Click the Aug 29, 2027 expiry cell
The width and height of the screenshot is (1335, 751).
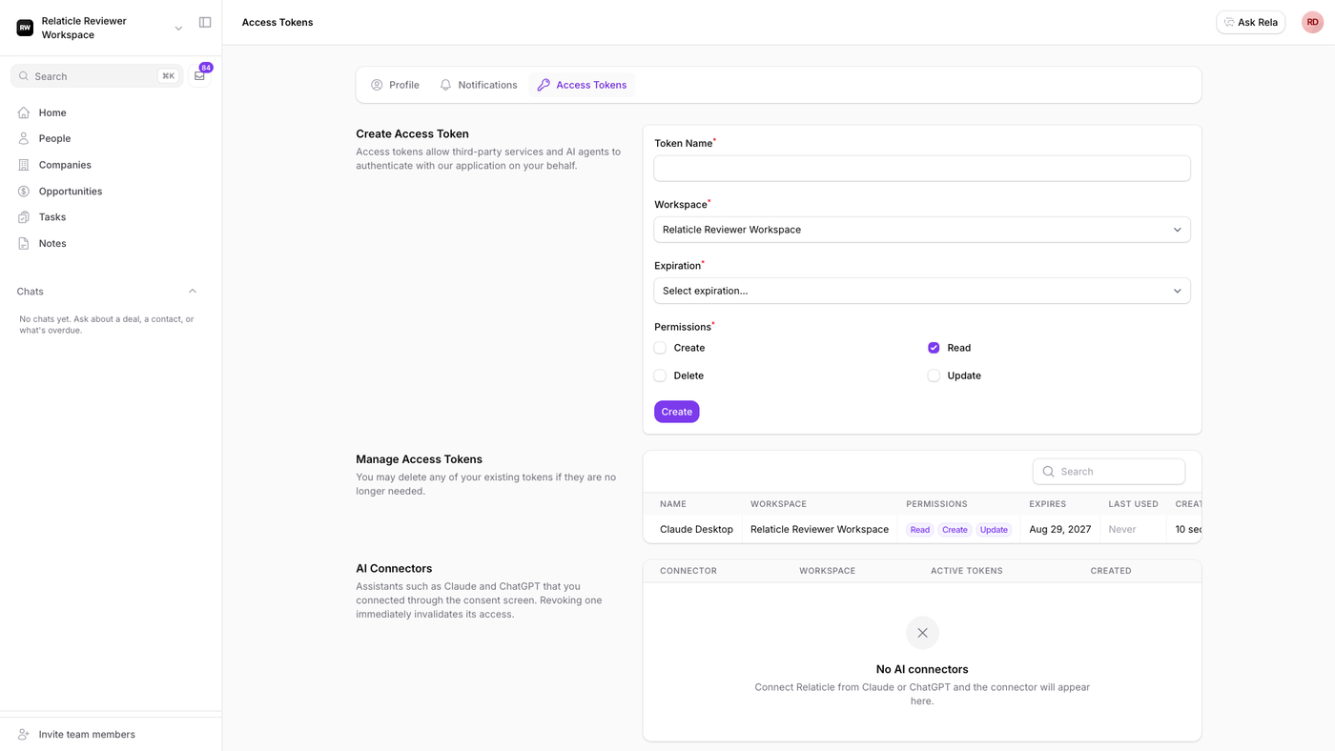(x=1060, y=529)
